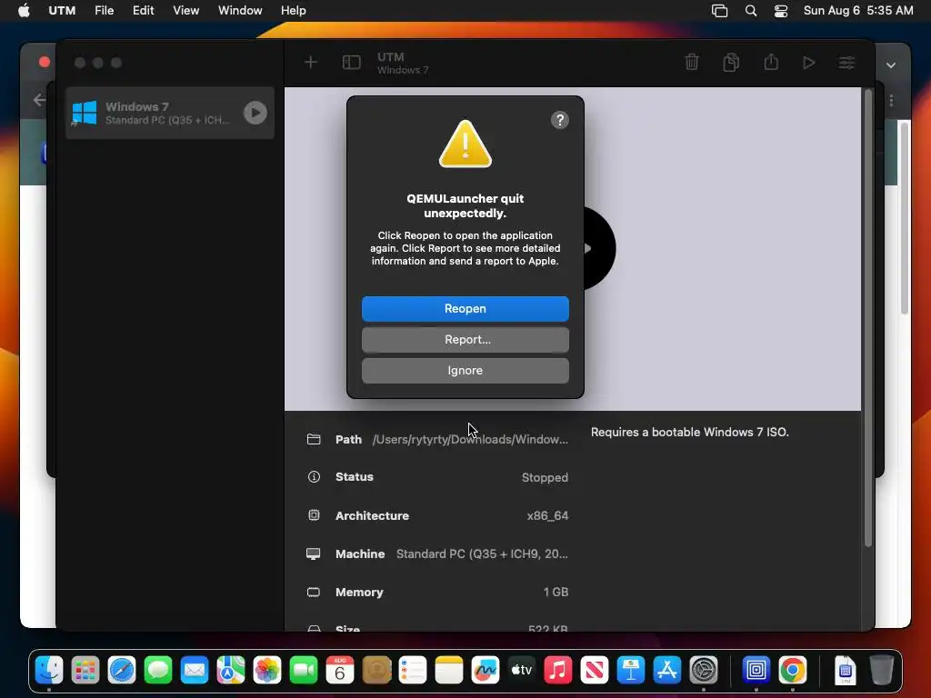
Task: Run the VM from toolbar play icon
Action: [x=808, y=63]
